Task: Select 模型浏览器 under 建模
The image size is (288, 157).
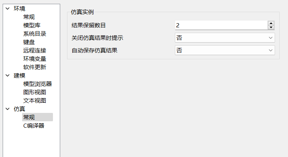Action: (37, 84)
